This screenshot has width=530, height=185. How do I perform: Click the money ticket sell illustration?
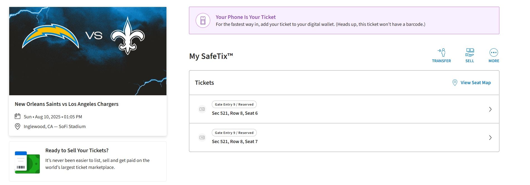(27, 162)
